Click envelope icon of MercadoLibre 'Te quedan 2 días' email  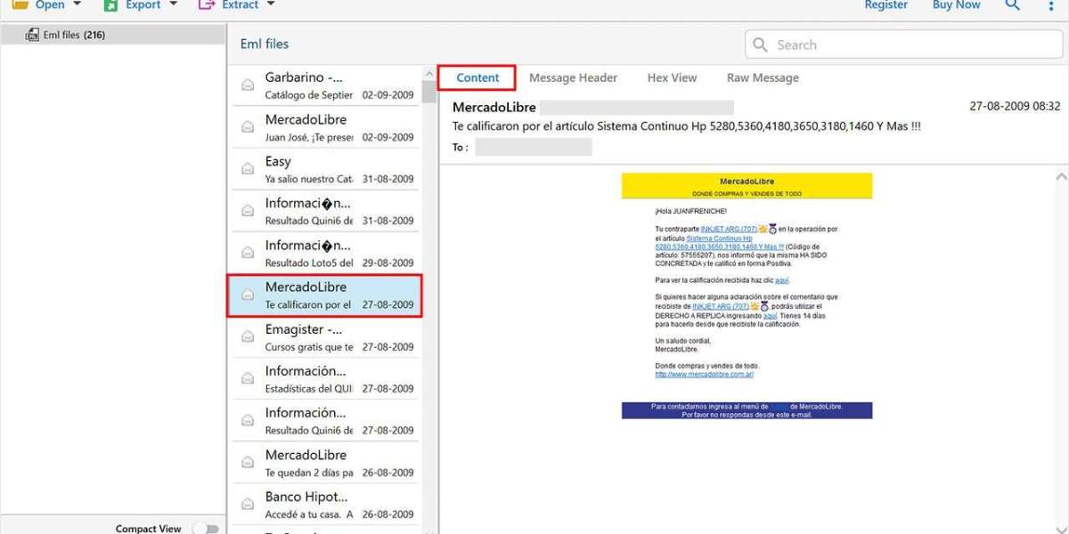pos(248,463)
